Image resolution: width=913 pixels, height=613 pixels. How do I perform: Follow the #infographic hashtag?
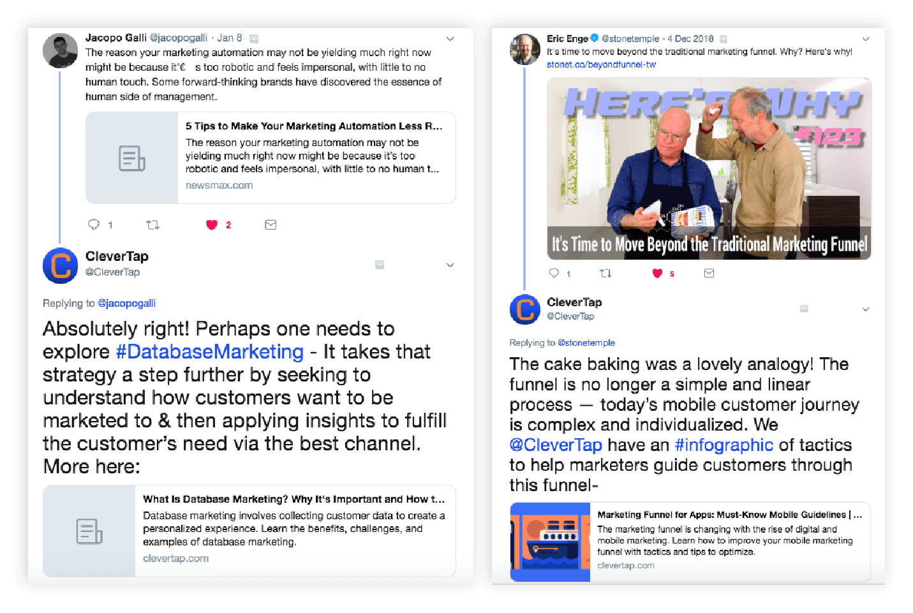pos(724,445)
